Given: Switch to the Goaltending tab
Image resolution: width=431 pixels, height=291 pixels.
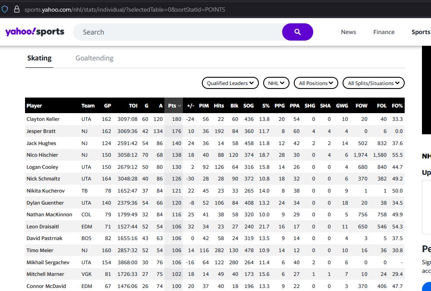Looking at the screenshot, I should click(x=94, y=58).
